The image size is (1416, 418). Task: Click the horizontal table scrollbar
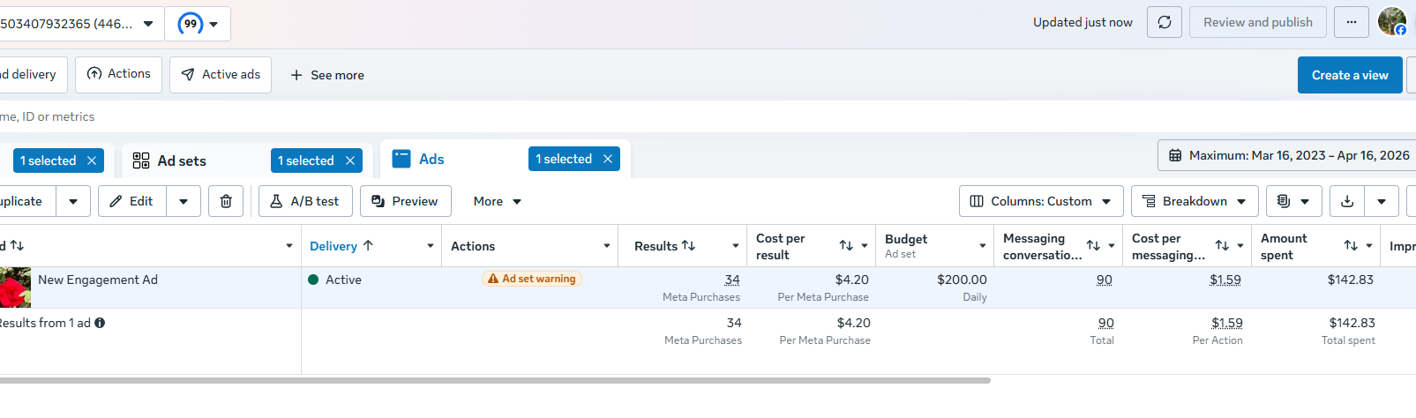(494, 381)
